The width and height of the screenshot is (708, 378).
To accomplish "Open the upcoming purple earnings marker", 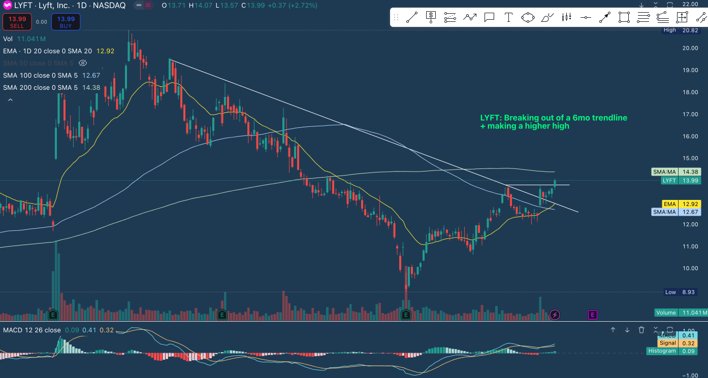I will pyautogui.click(x=593, y=315).
